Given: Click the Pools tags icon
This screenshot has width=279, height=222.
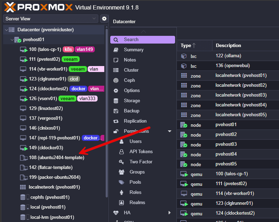Looking at the screenshot, I should click(x=122, y=182).
